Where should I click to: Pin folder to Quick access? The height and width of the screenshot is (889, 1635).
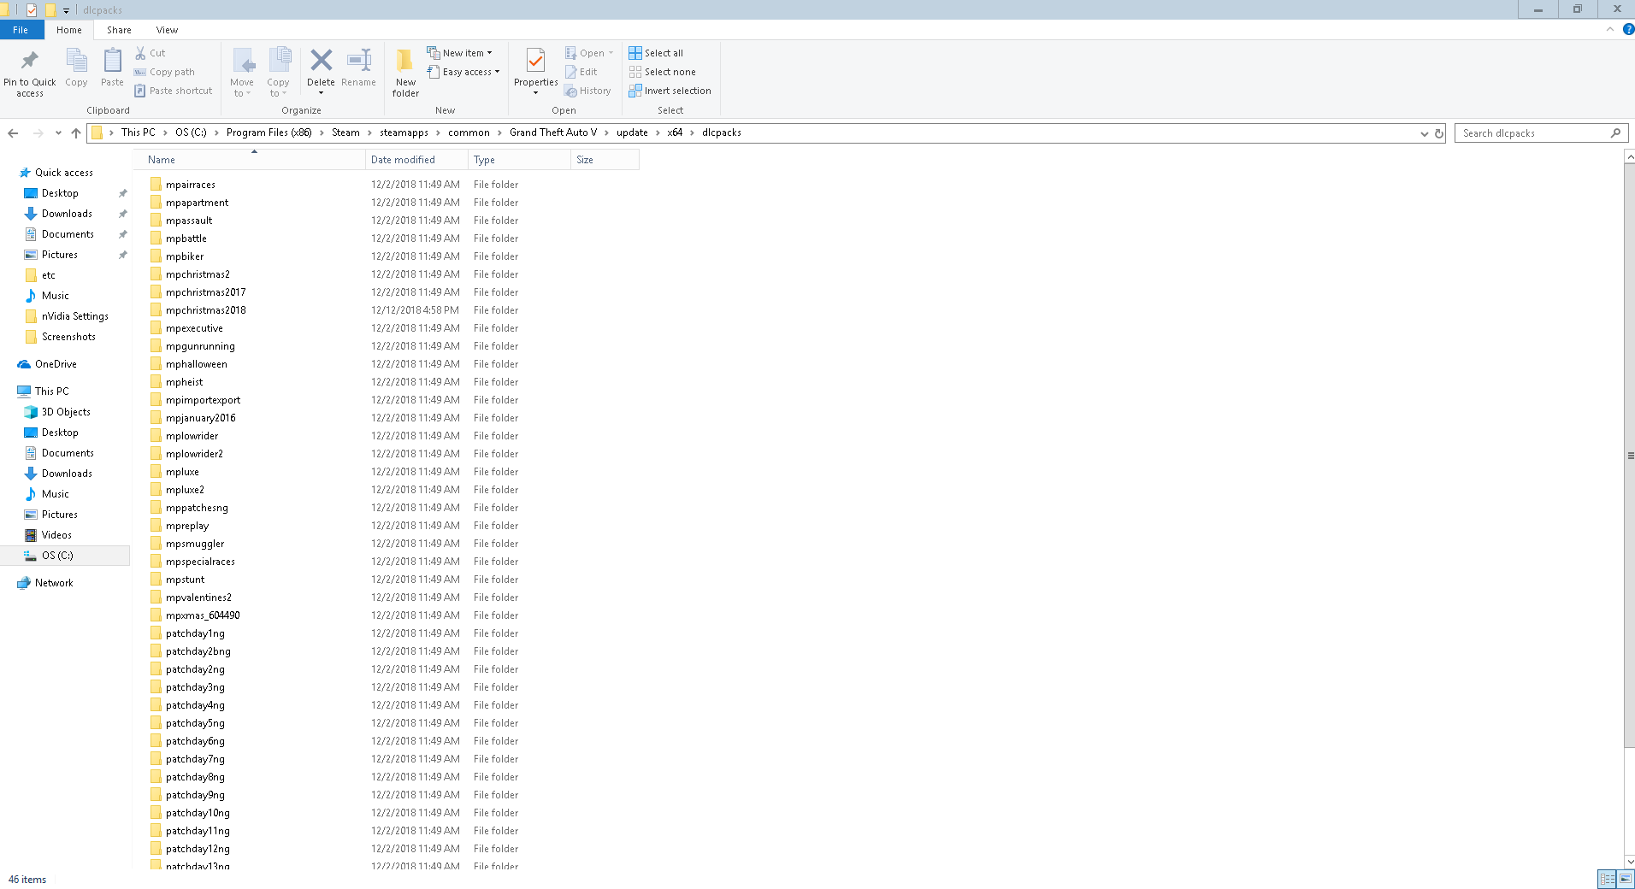coord(30,73)
